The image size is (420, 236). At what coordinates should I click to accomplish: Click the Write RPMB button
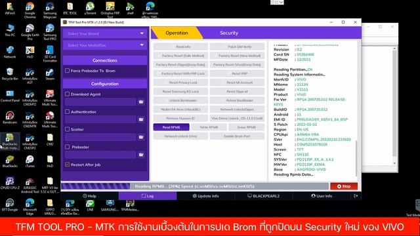[209, 127]
